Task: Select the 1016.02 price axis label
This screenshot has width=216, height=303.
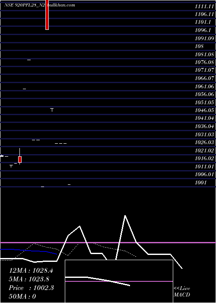Action: tap(204, 158)
